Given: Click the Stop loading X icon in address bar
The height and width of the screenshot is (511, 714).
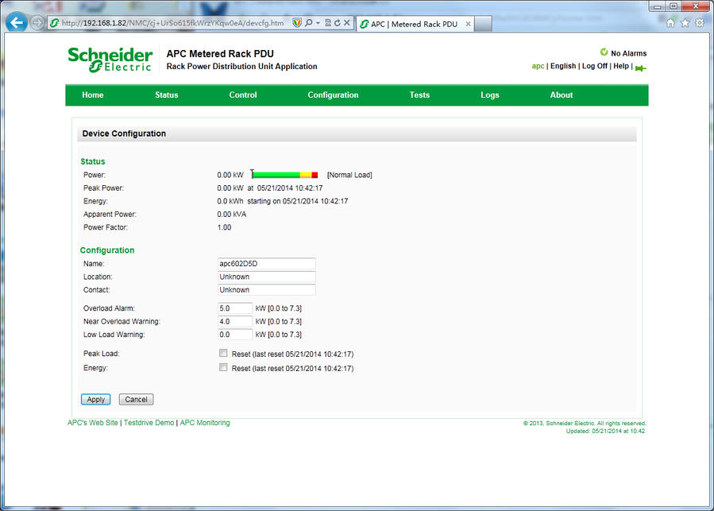Looking at the screenshot, I should [347, 23].
